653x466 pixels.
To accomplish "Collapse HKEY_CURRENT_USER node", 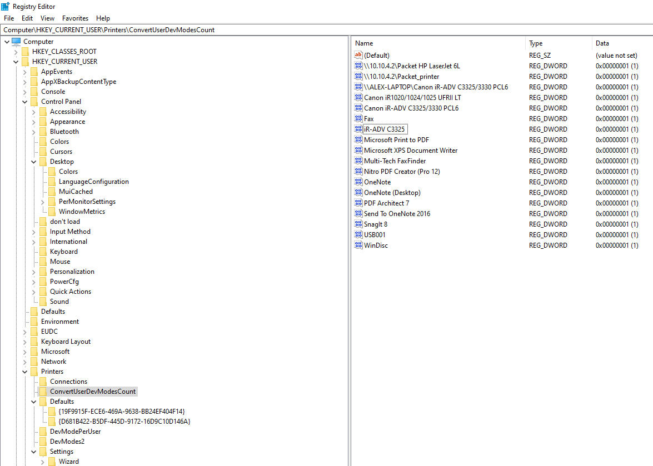I will point(16,62).
